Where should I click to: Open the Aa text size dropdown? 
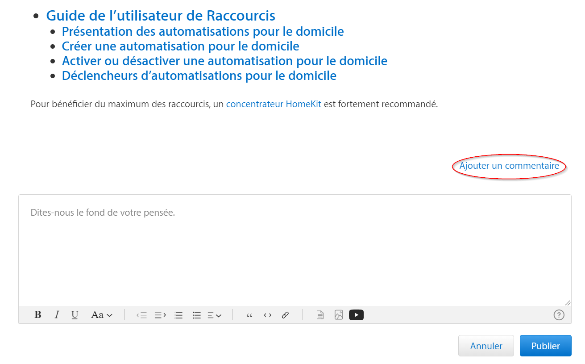point(101,315)
